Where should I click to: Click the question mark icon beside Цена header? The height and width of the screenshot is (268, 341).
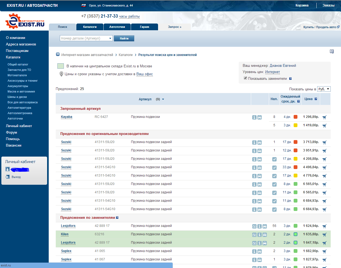[x=316, y=99]
